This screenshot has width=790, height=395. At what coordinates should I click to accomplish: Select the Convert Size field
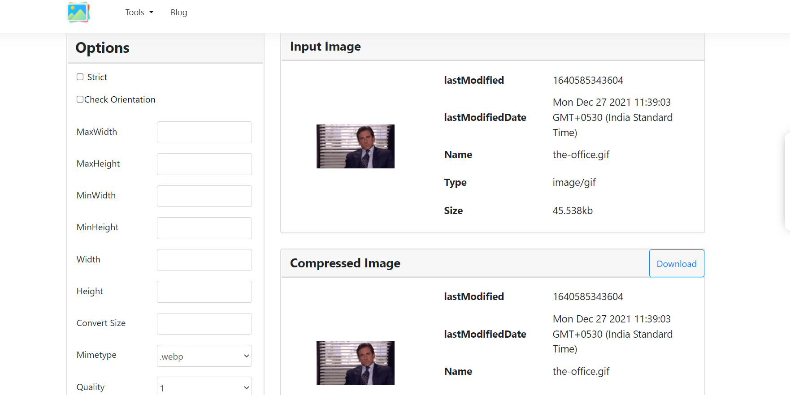pyautogui.click(x=204, y=324)
